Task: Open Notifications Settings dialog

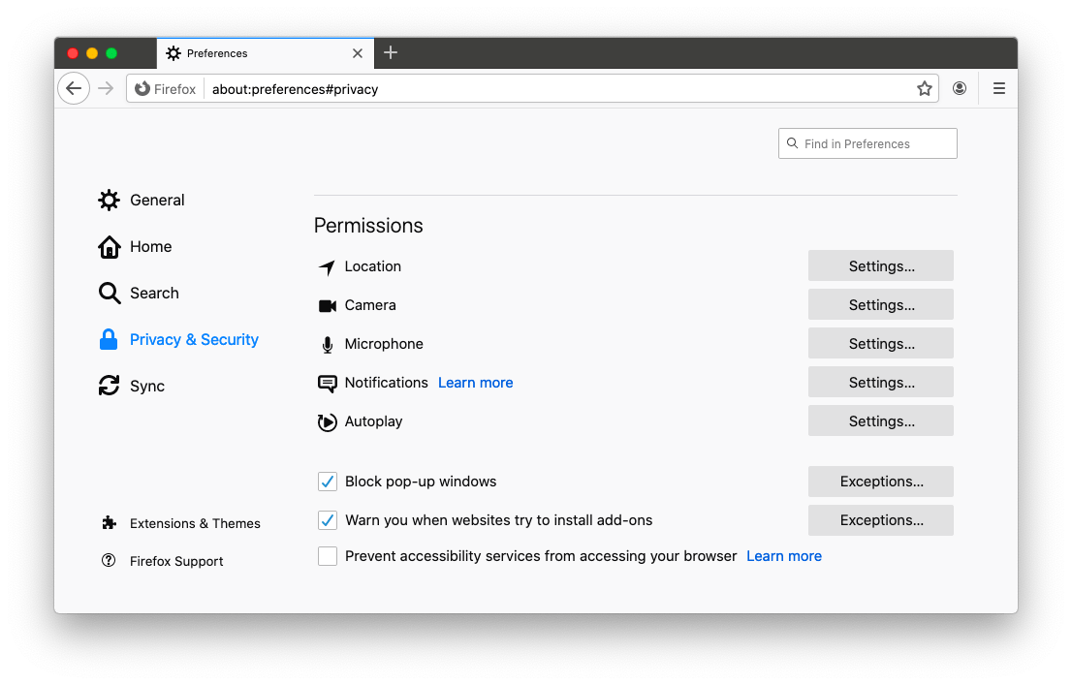Action: point(880,382)
